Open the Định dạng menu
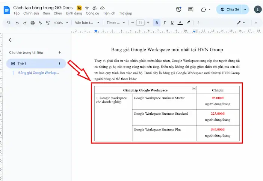 pos(74,13)
